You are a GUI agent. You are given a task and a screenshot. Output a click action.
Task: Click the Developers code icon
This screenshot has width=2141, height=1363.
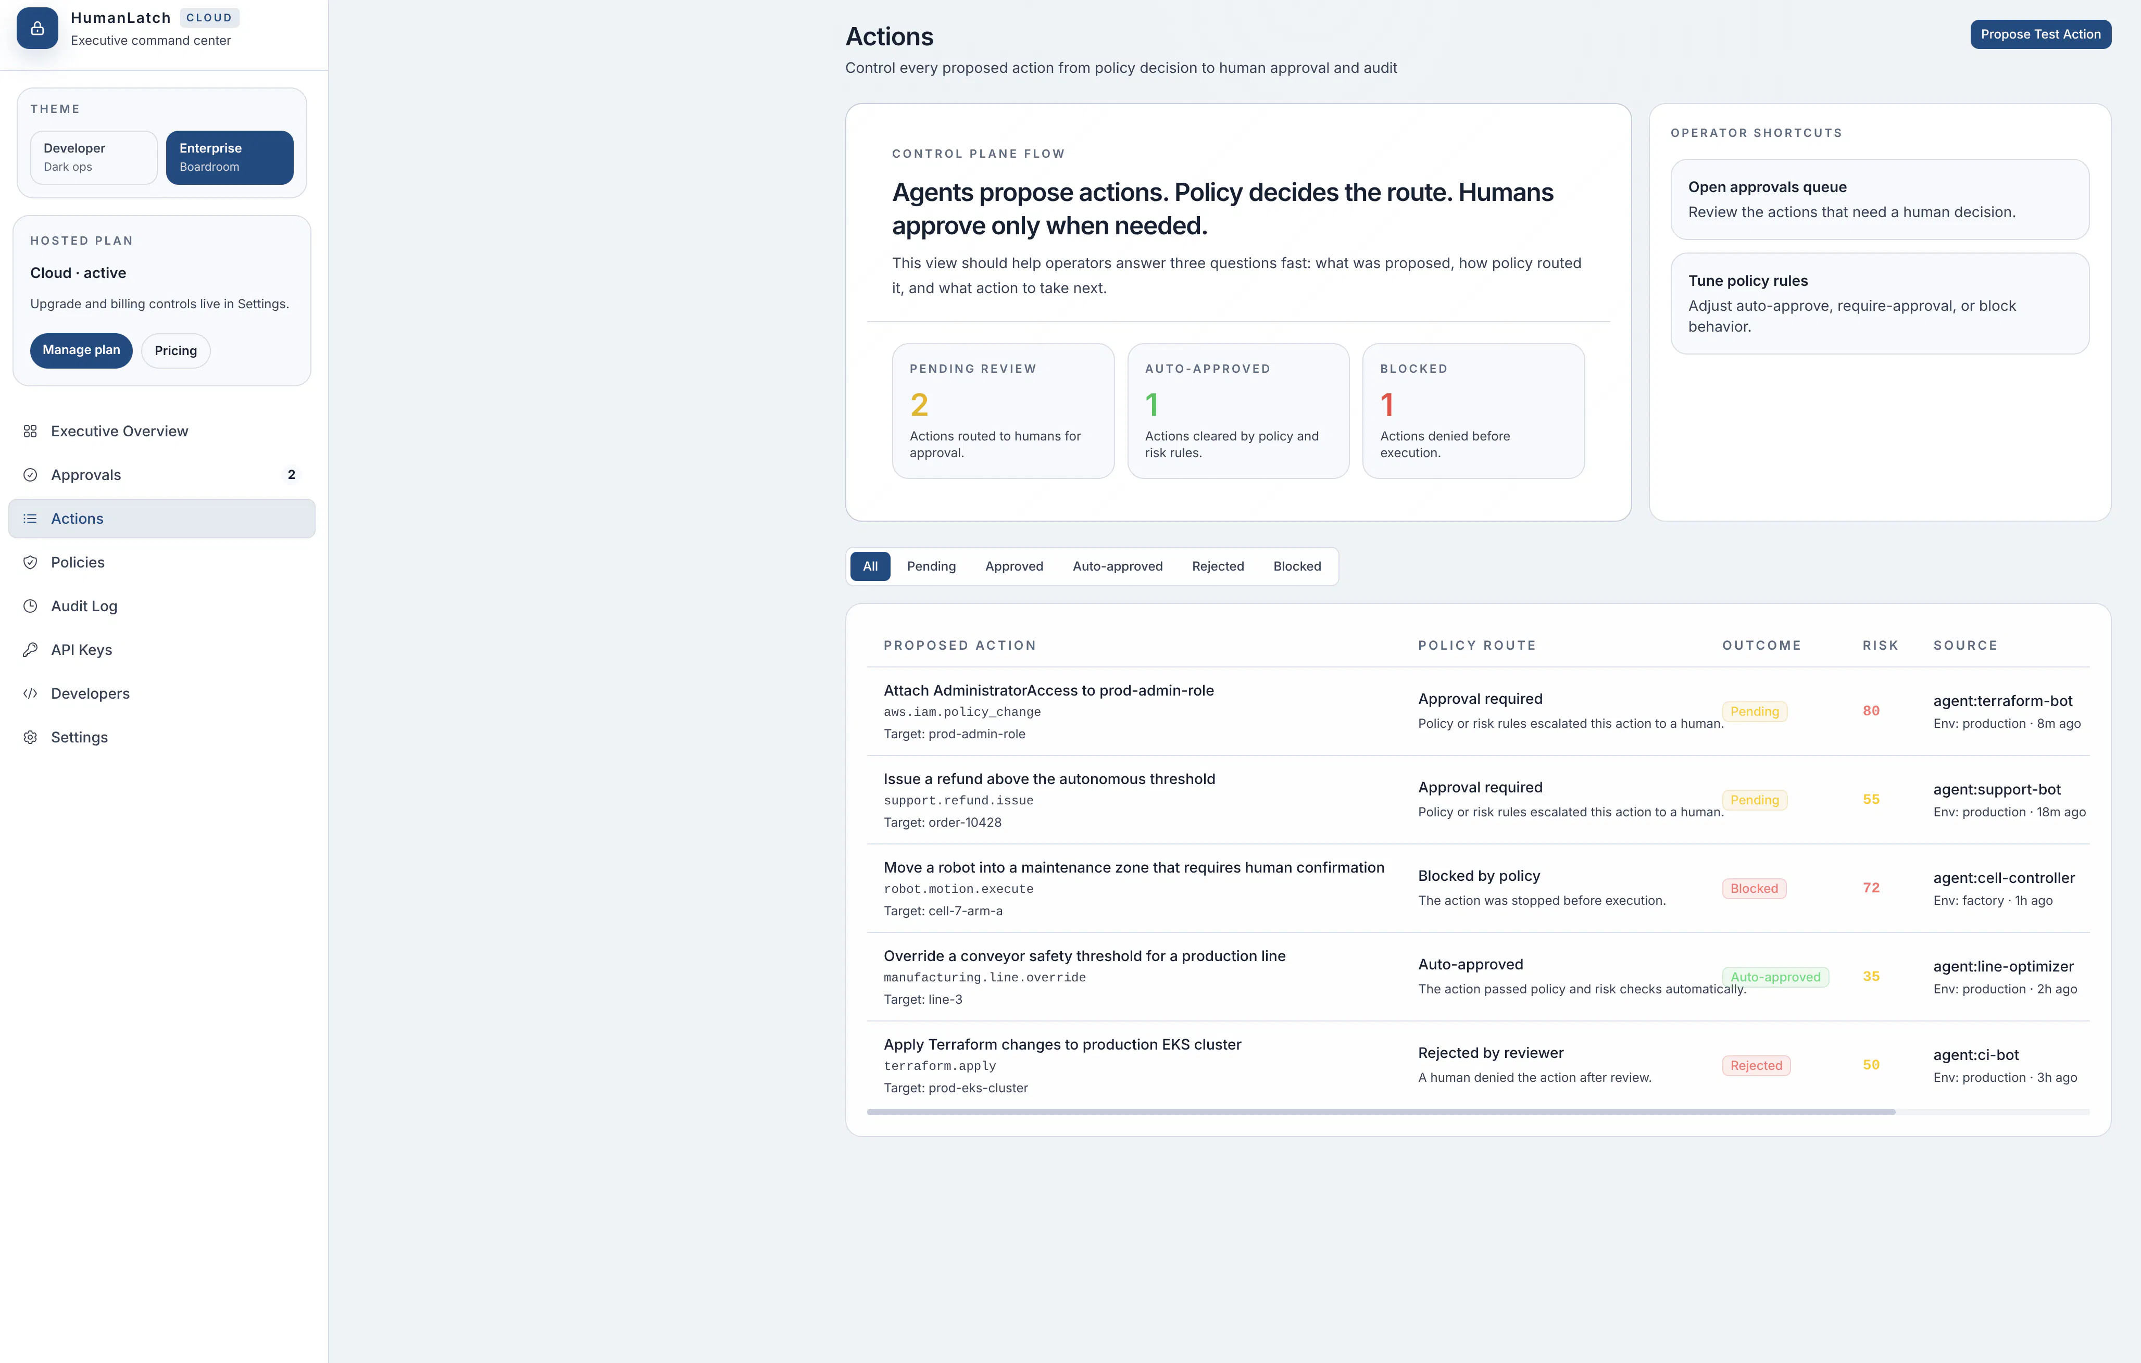coord(30,693)
